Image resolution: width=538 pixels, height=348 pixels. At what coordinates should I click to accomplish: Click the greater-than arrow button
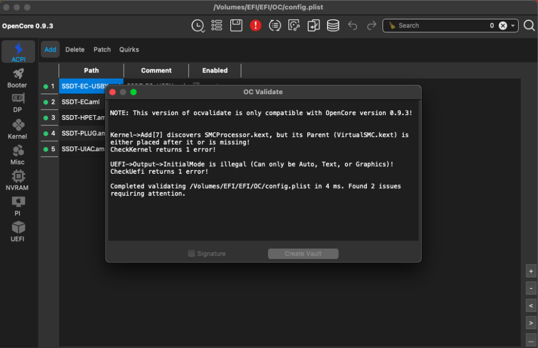(531, 323)
